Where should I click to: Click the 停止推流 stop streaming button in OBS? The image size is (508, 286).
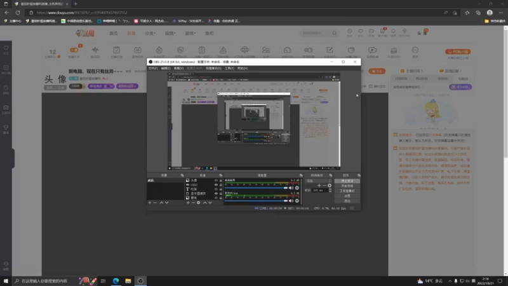pos(347,181)
